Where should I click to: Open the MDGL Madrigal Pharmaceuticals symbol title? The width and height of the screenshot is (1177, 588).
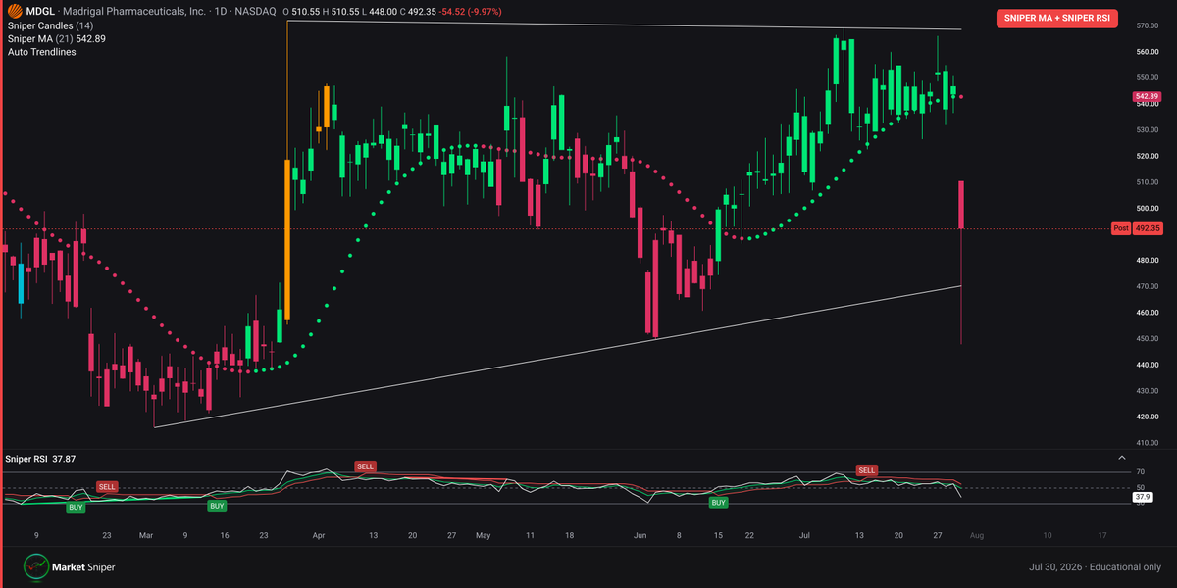tap(150, 10)
